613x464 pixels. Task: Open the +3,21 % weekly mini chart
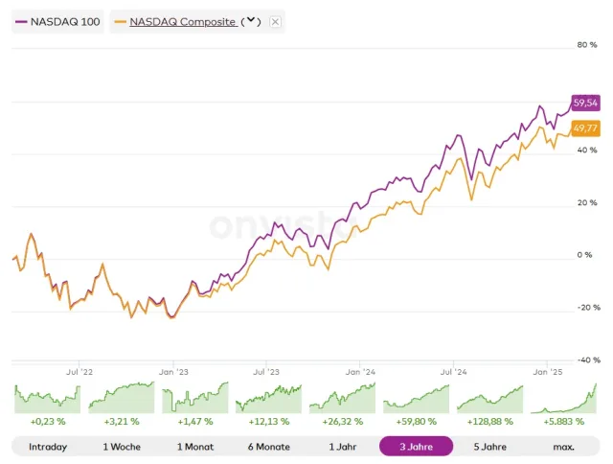(x=122, y=398)
